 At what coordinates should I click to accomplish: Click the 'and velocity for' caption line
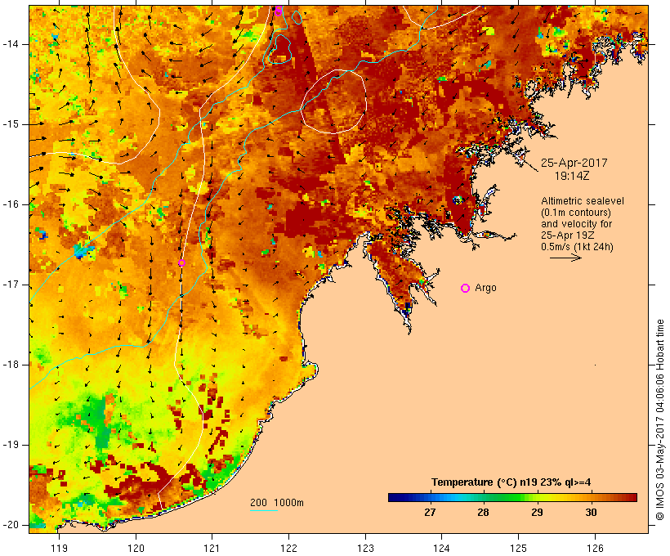tap(576, 224)
